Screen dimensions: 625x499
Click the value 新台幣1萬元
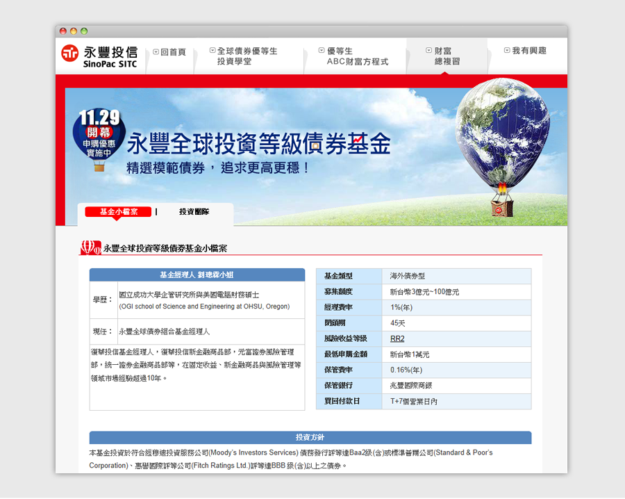410,354
